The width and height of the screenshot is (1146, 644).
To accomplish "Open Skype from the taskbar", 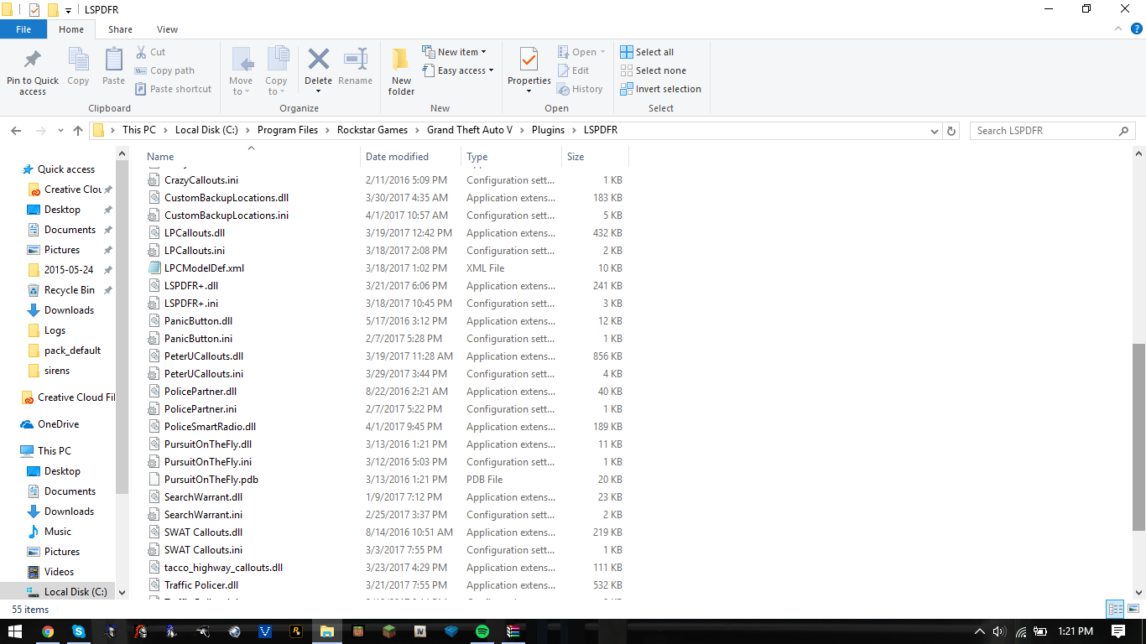I will (79, 631).
